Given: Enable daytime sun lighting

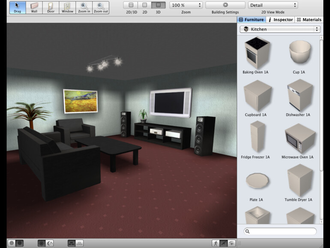Looking at the screenshot, I should [42, 243].
